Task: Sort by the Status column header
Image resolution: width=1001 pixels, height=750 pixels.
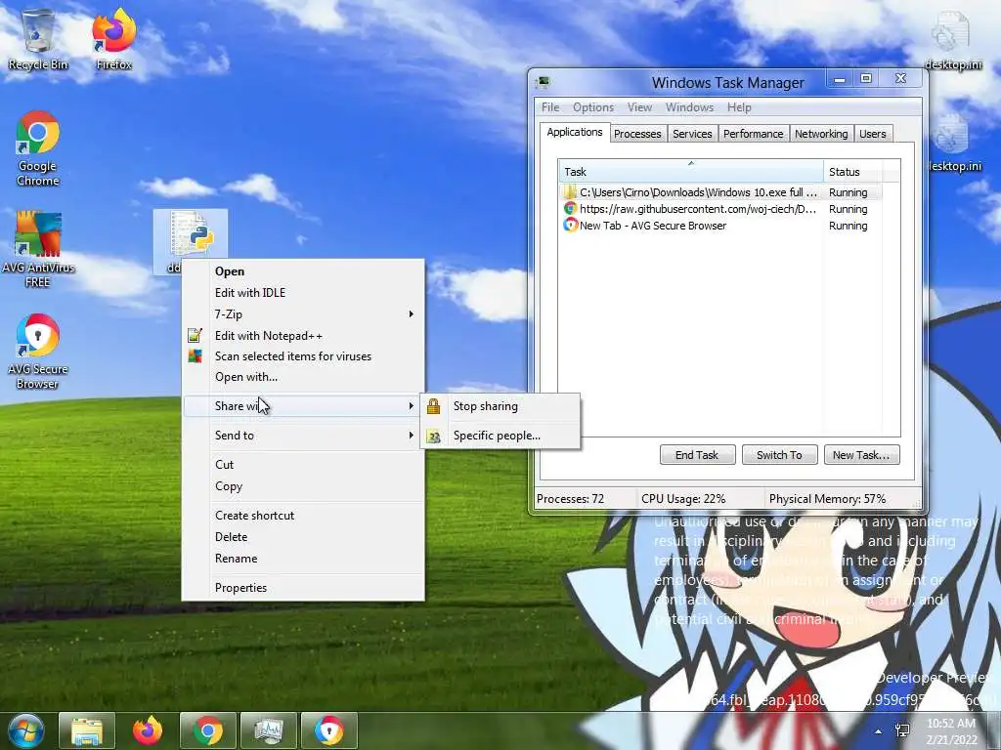Action: tap(852, 172)
